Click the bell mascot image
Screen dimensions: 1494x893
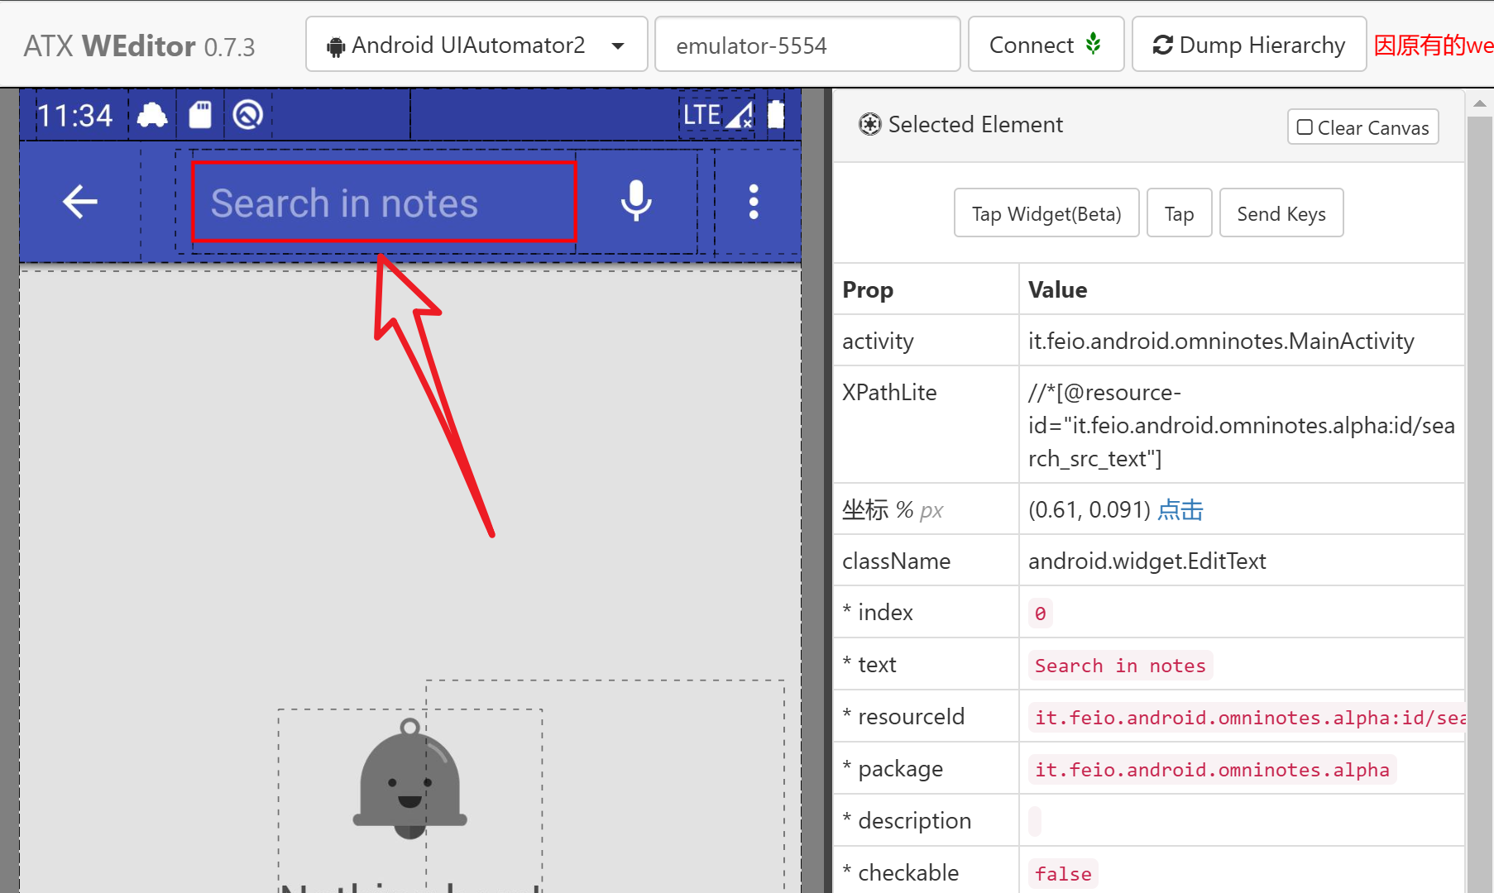coord(410,779)
